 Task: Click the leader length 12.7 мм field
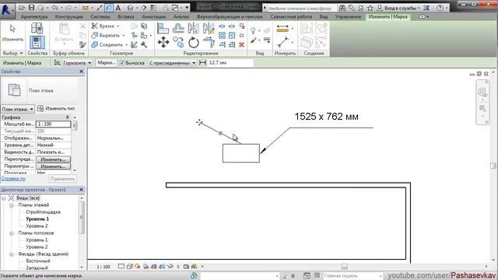point(230,63)
